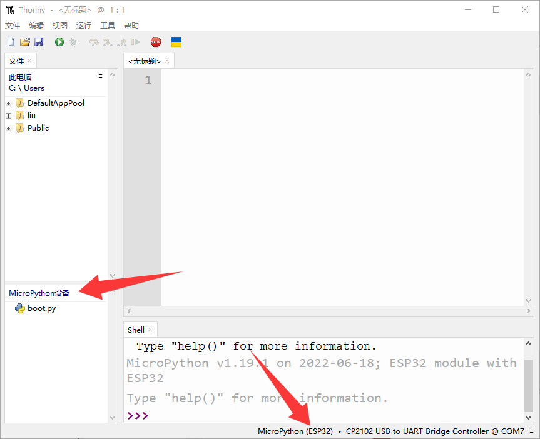Viewport: 540px width, 439px height.
Task: Click the Shell scrollbar up arrow
Action: click(x=528, y=343)
